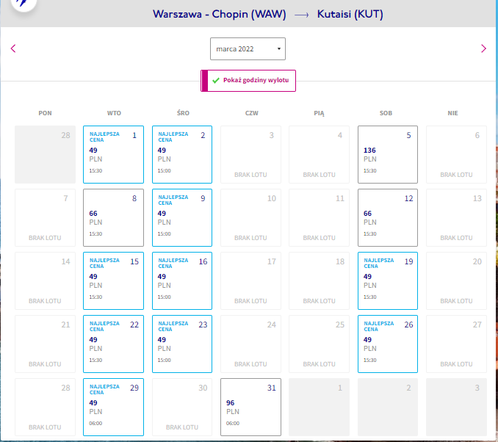Choose Saturday March 12 flight 66 PLN
This screenshot has width=498, height=442.
pyautogui.click(x=388, y=218)
